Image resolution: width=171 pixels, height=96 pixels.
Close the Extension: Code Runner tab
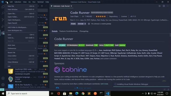[71, 6]
